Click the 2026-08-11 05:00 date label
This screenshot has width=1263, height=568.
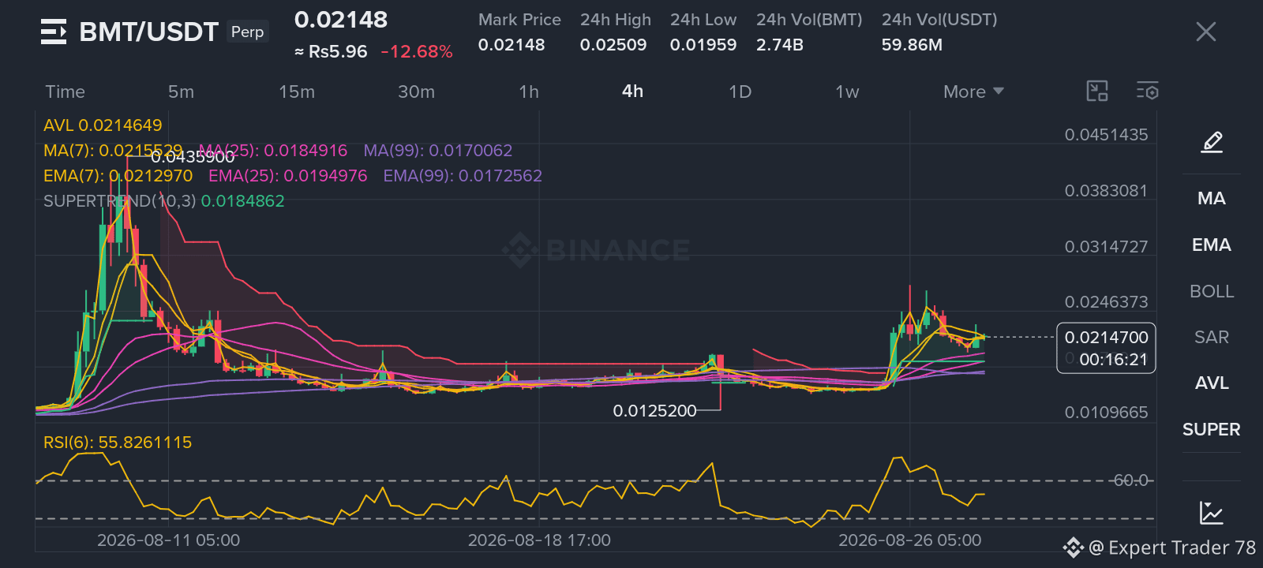pos(168,540)
